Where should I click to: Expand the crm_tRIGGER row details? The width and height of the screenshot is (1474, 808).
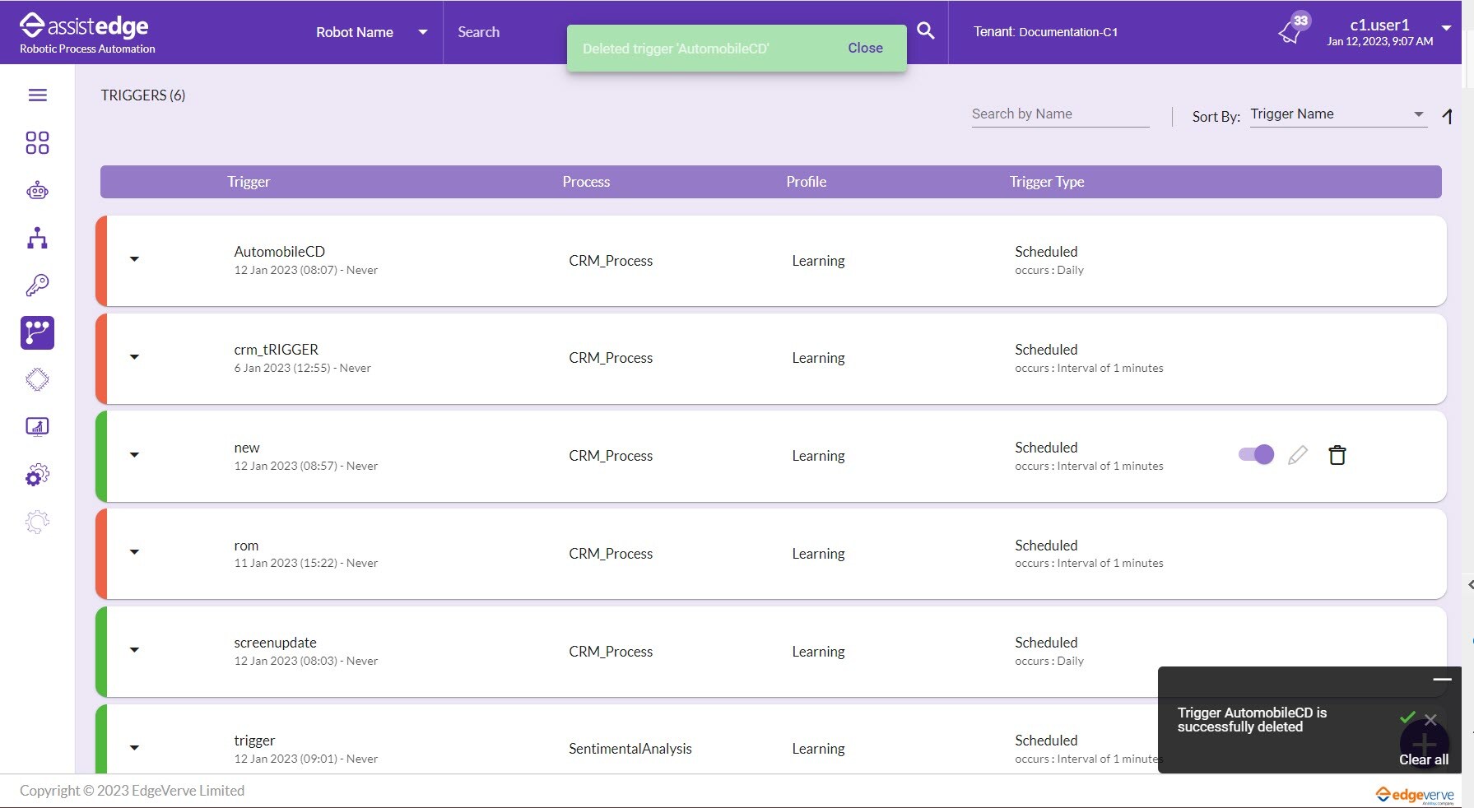(135, 357)
